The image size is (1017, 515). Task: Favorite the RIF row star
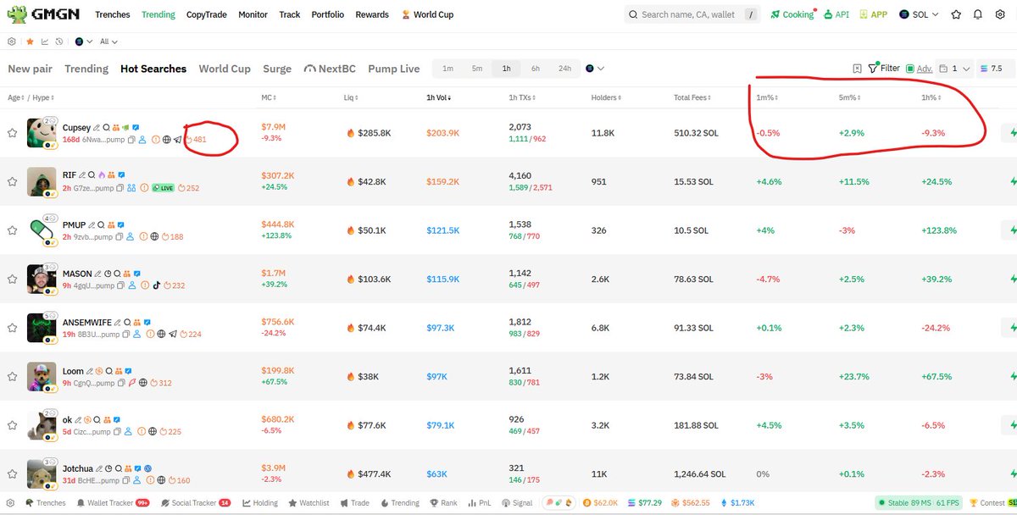13,181
